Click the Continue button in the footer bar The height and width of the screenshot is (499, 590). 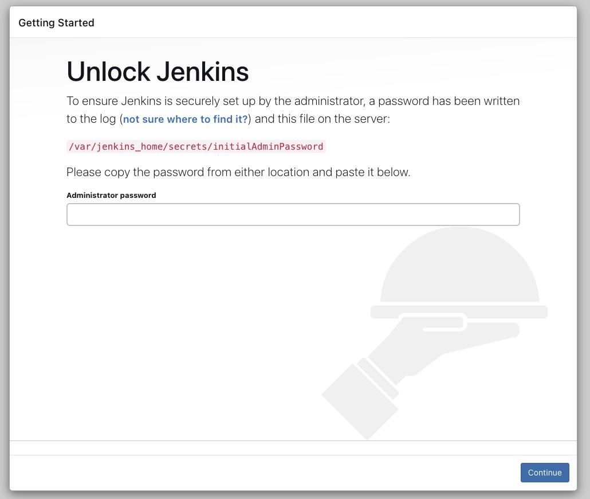click(544, 473)
